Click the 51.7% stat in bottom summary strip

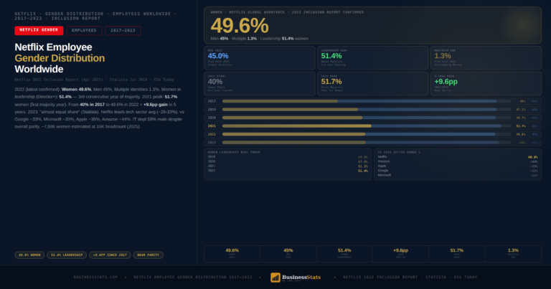click(457, 254)
